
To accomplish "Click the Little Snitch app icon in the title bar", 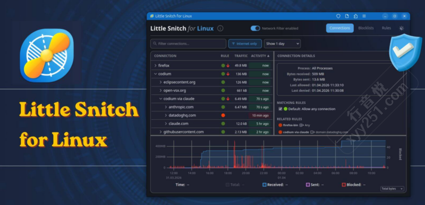I will [x=152, y=16].
